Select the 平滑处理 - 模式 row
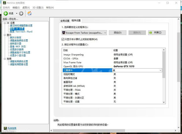182x134 pixels. (x=112, y=94)
